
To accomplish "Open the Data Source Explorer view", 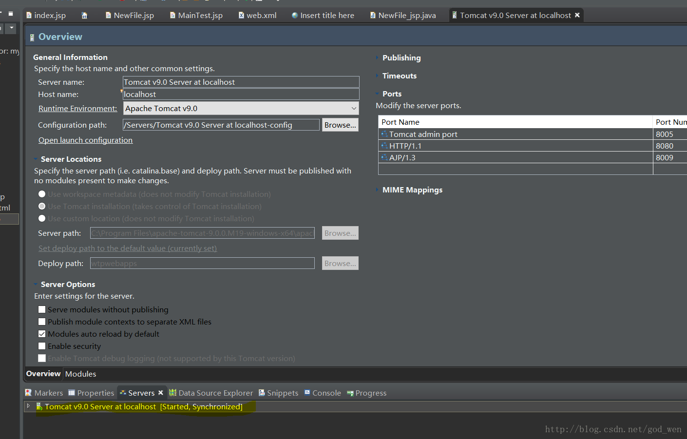I will [211, 393].
